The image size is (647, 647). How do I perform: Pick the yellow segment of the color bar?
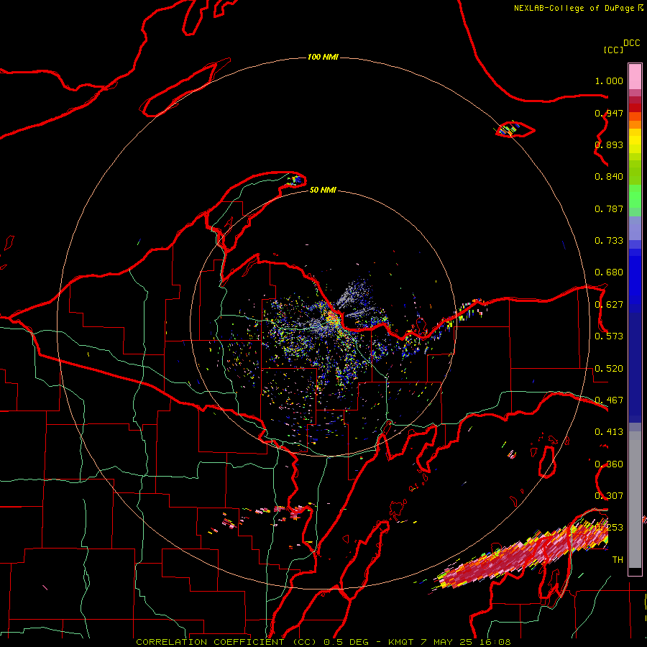(x=635, y=141)
